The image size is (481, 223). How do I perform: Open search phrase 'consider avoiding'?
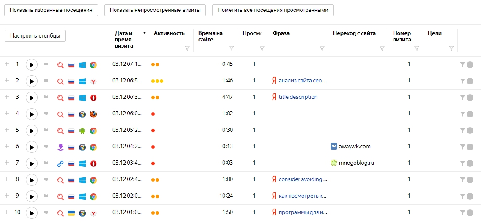pyautogui.click(x=303, y=180)
